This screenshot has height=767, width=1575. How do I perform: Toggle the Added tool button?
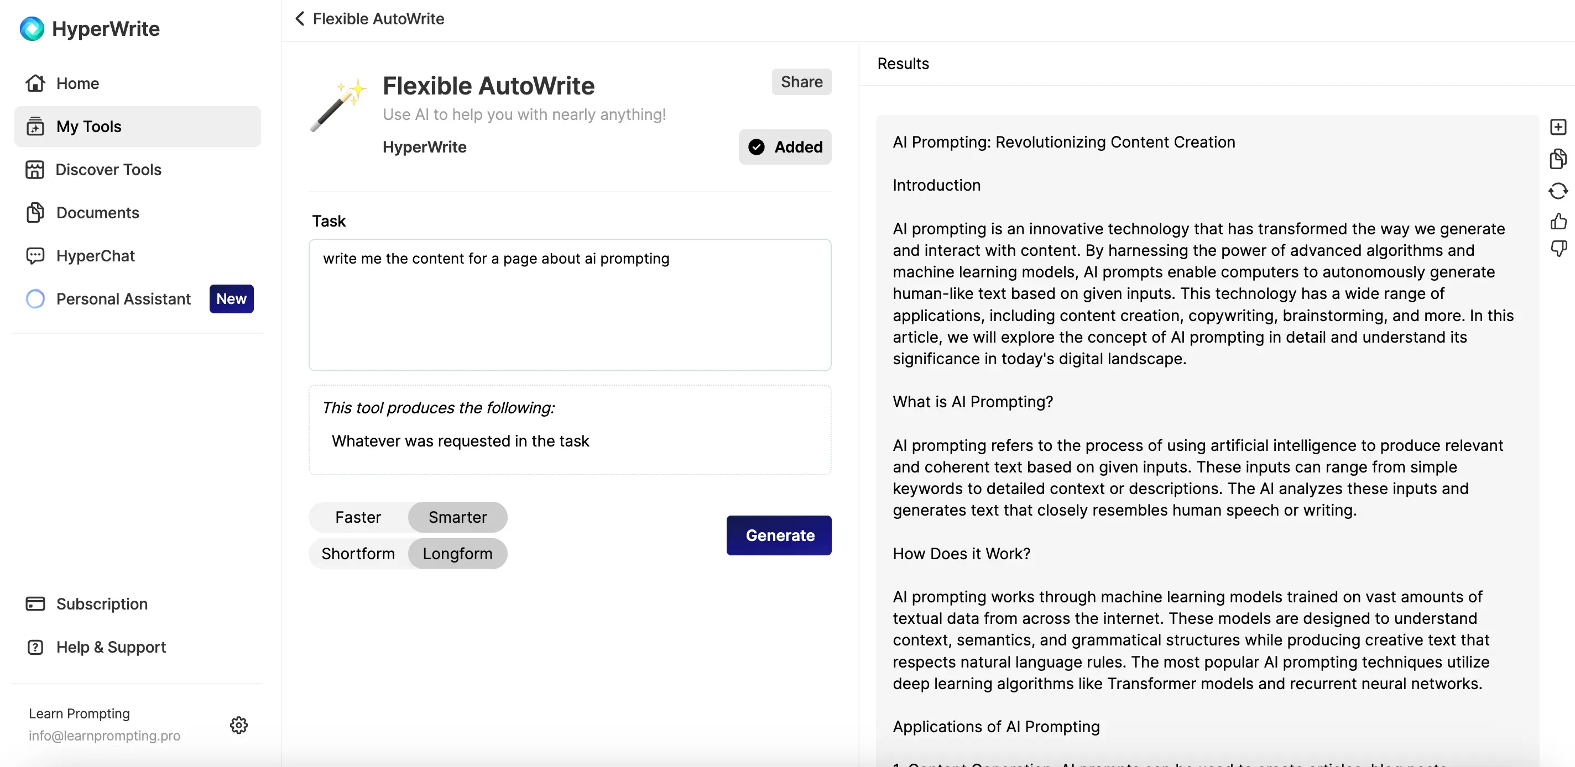tap(785, 148)
